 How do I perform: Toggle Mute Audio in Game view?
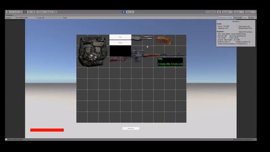click(238, 18)
